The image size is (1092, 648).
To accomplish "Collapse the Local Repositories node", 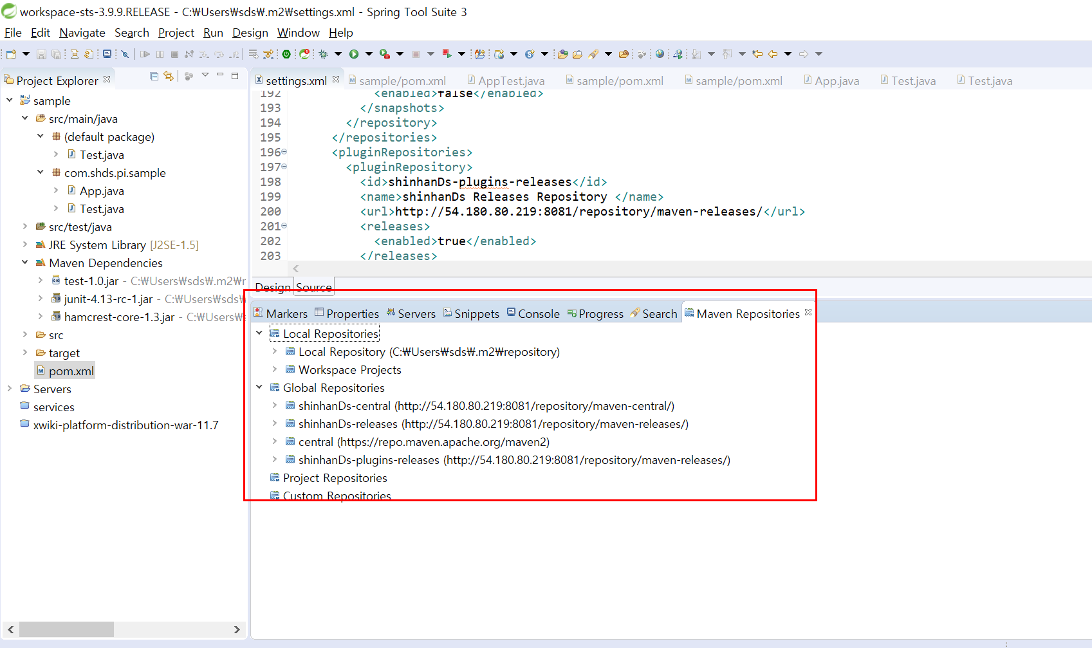I will pos(259,333).
